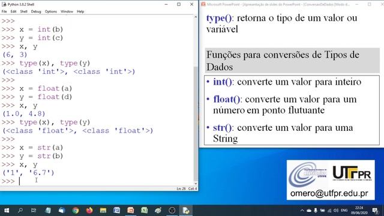Image resolution: width=384 pixels, height=216 pixels.
Task: Open the Window menu in IDLE
Action: 67,11
